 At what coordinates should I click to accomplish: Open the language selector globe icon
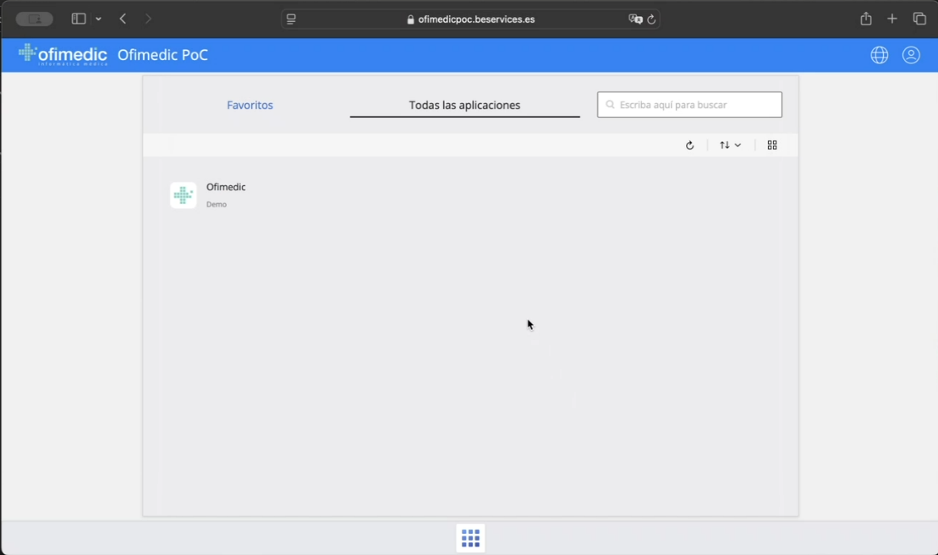(880, 55)
